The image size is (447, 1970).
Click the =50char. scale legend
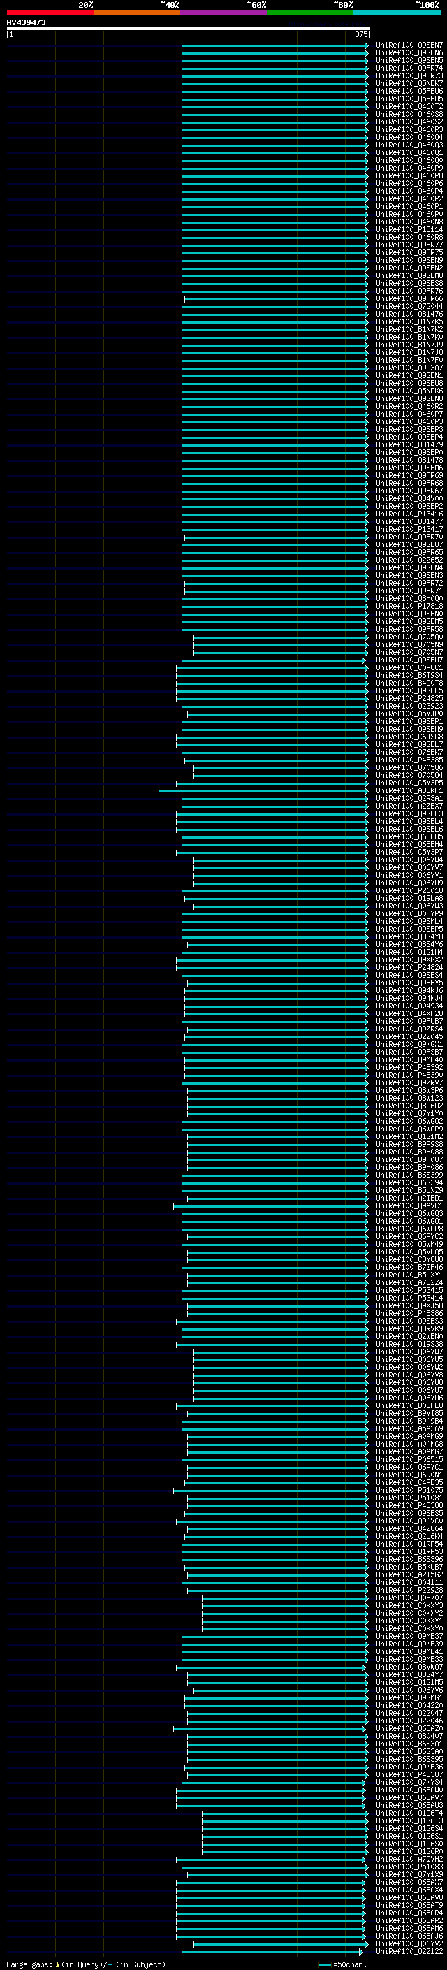(342, 1964)
